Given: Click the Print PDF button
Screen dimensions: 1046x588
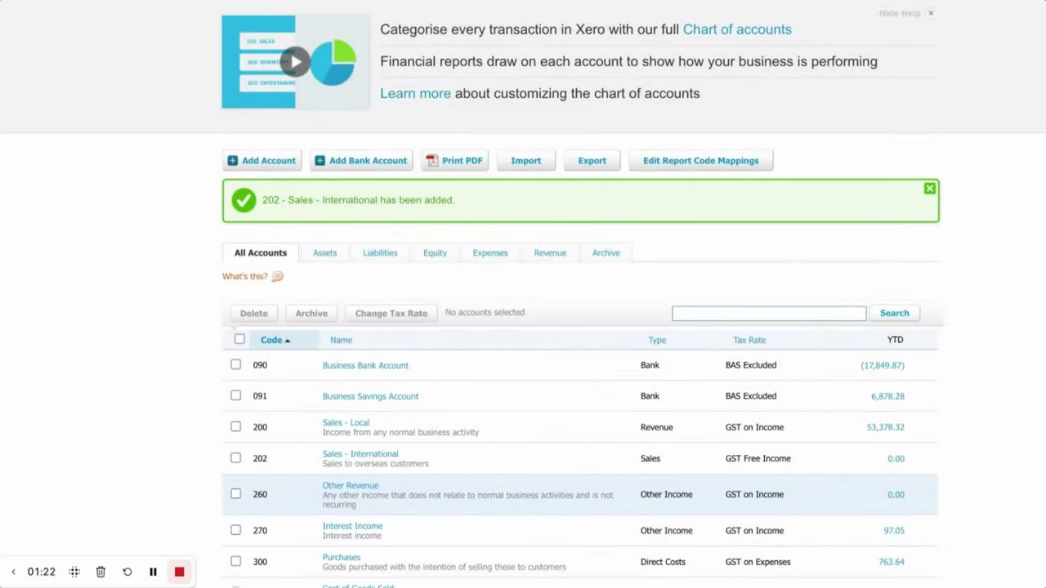Looking at the screenshot, I should 455,161.
